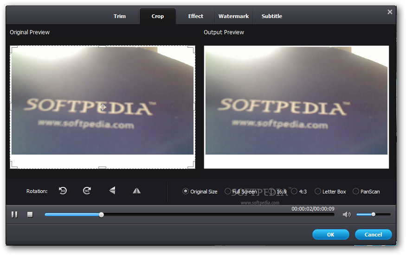Switch to the Effect tab
The image size is (406, 255).
click(x=196, y=16)
